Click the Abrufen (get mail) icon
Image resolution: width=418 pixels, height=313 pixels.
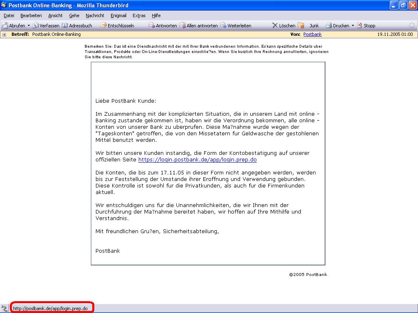pyautogui.click(x=5, y=26)
